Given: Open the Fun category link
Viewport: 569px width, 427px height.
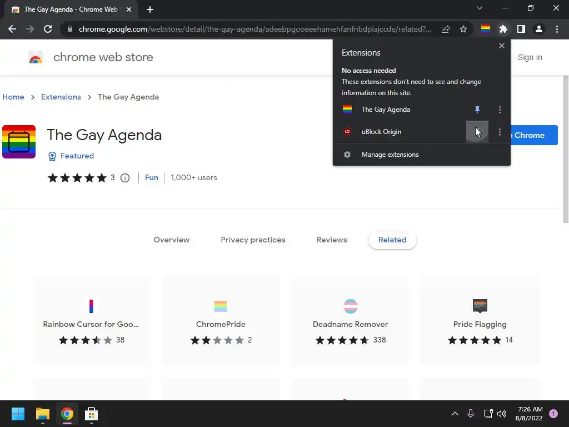Looking at the screenshot, I should pyautogui.click(x=151, y=177).
